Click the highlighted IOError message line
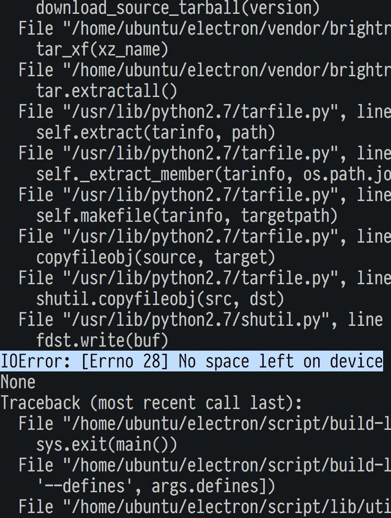391x518 pixels. coord(191,362)
